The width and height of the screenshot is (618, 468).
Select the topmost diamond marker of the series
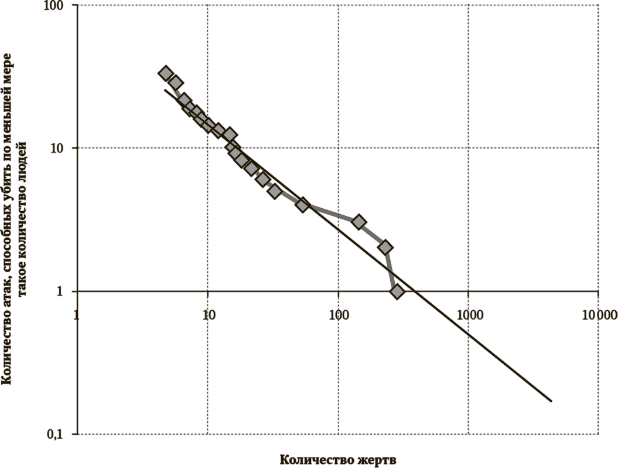coord(166,73)
